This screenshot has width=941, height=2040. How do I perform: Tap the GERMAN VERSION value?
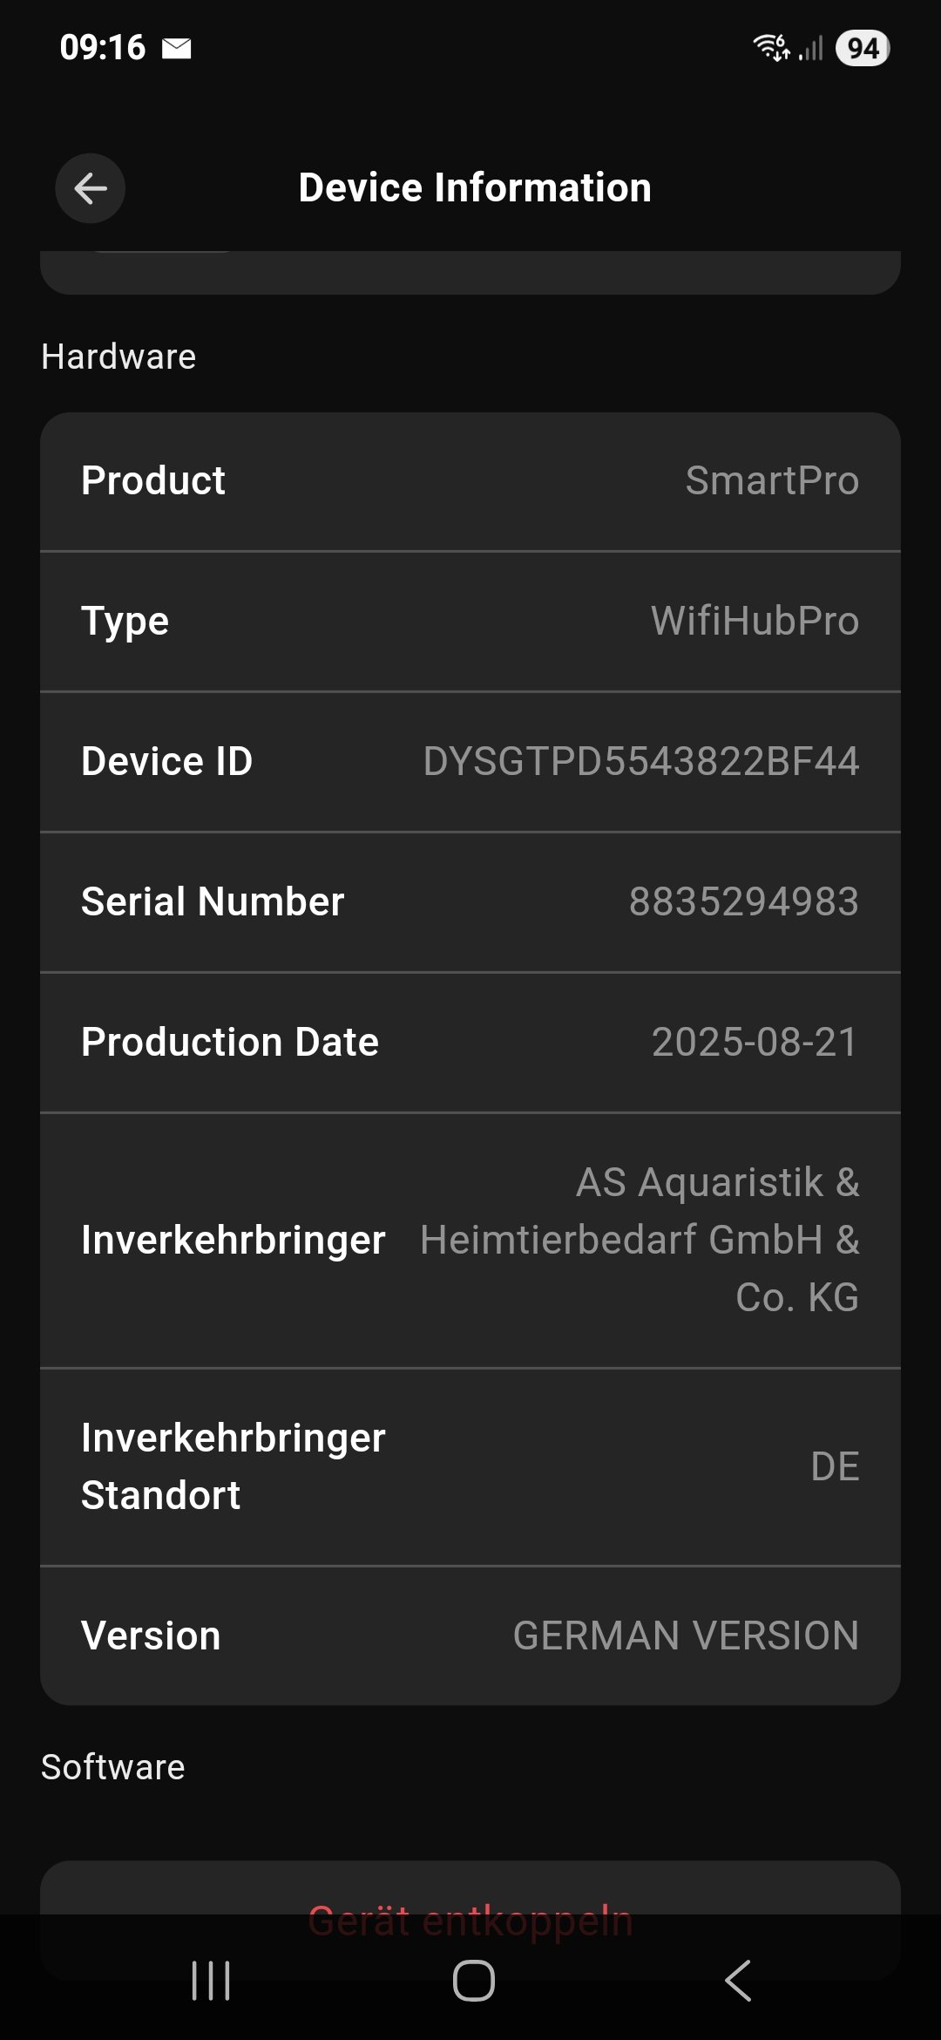(x=686, y=1635)
